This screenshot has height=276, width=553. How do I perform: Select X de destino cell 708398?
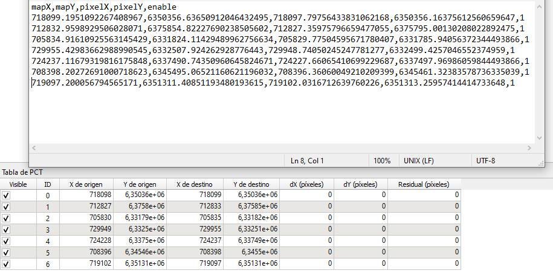coord(195,252)
